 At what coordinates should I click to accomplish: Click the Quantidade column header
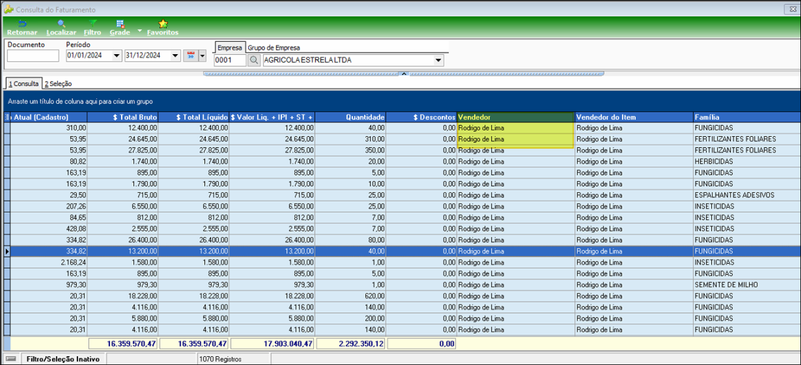point(351,117)
